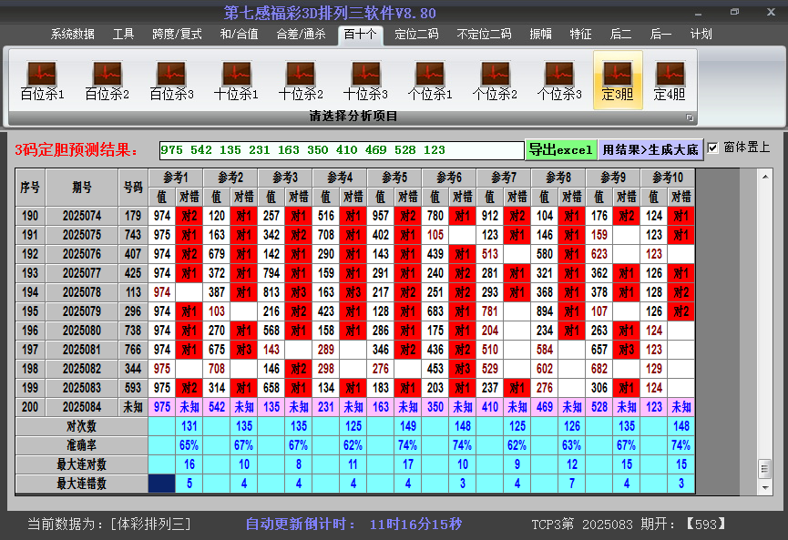Click the highlighted 定3胆 icon
The image size is (788, 540).
tap(618, 80)
